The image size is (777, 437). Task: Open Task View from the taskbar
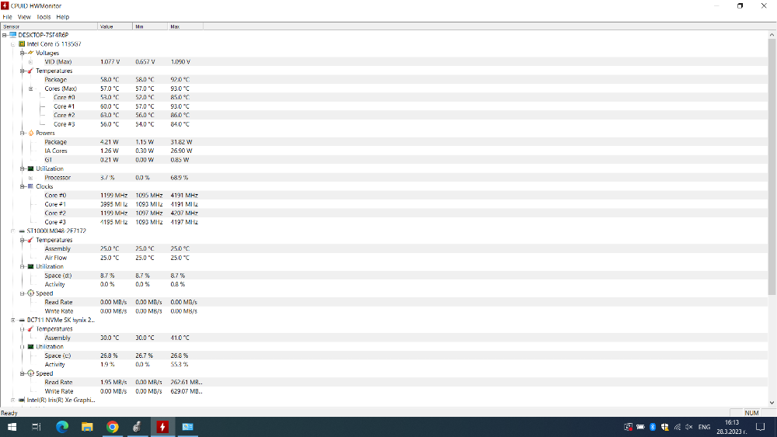coord(37,427)
